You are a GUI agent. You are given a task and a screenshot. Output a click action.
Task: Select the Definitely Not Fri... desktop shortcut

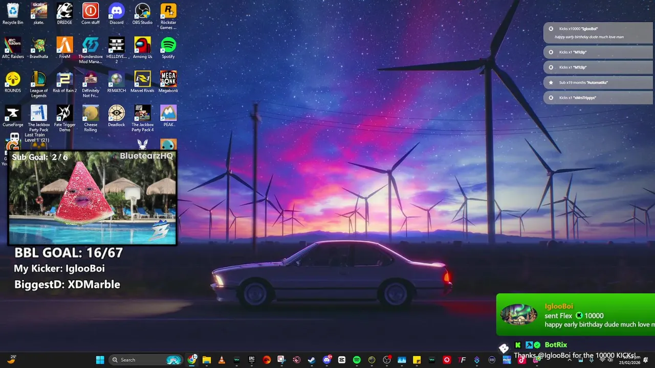pos(91,85)
